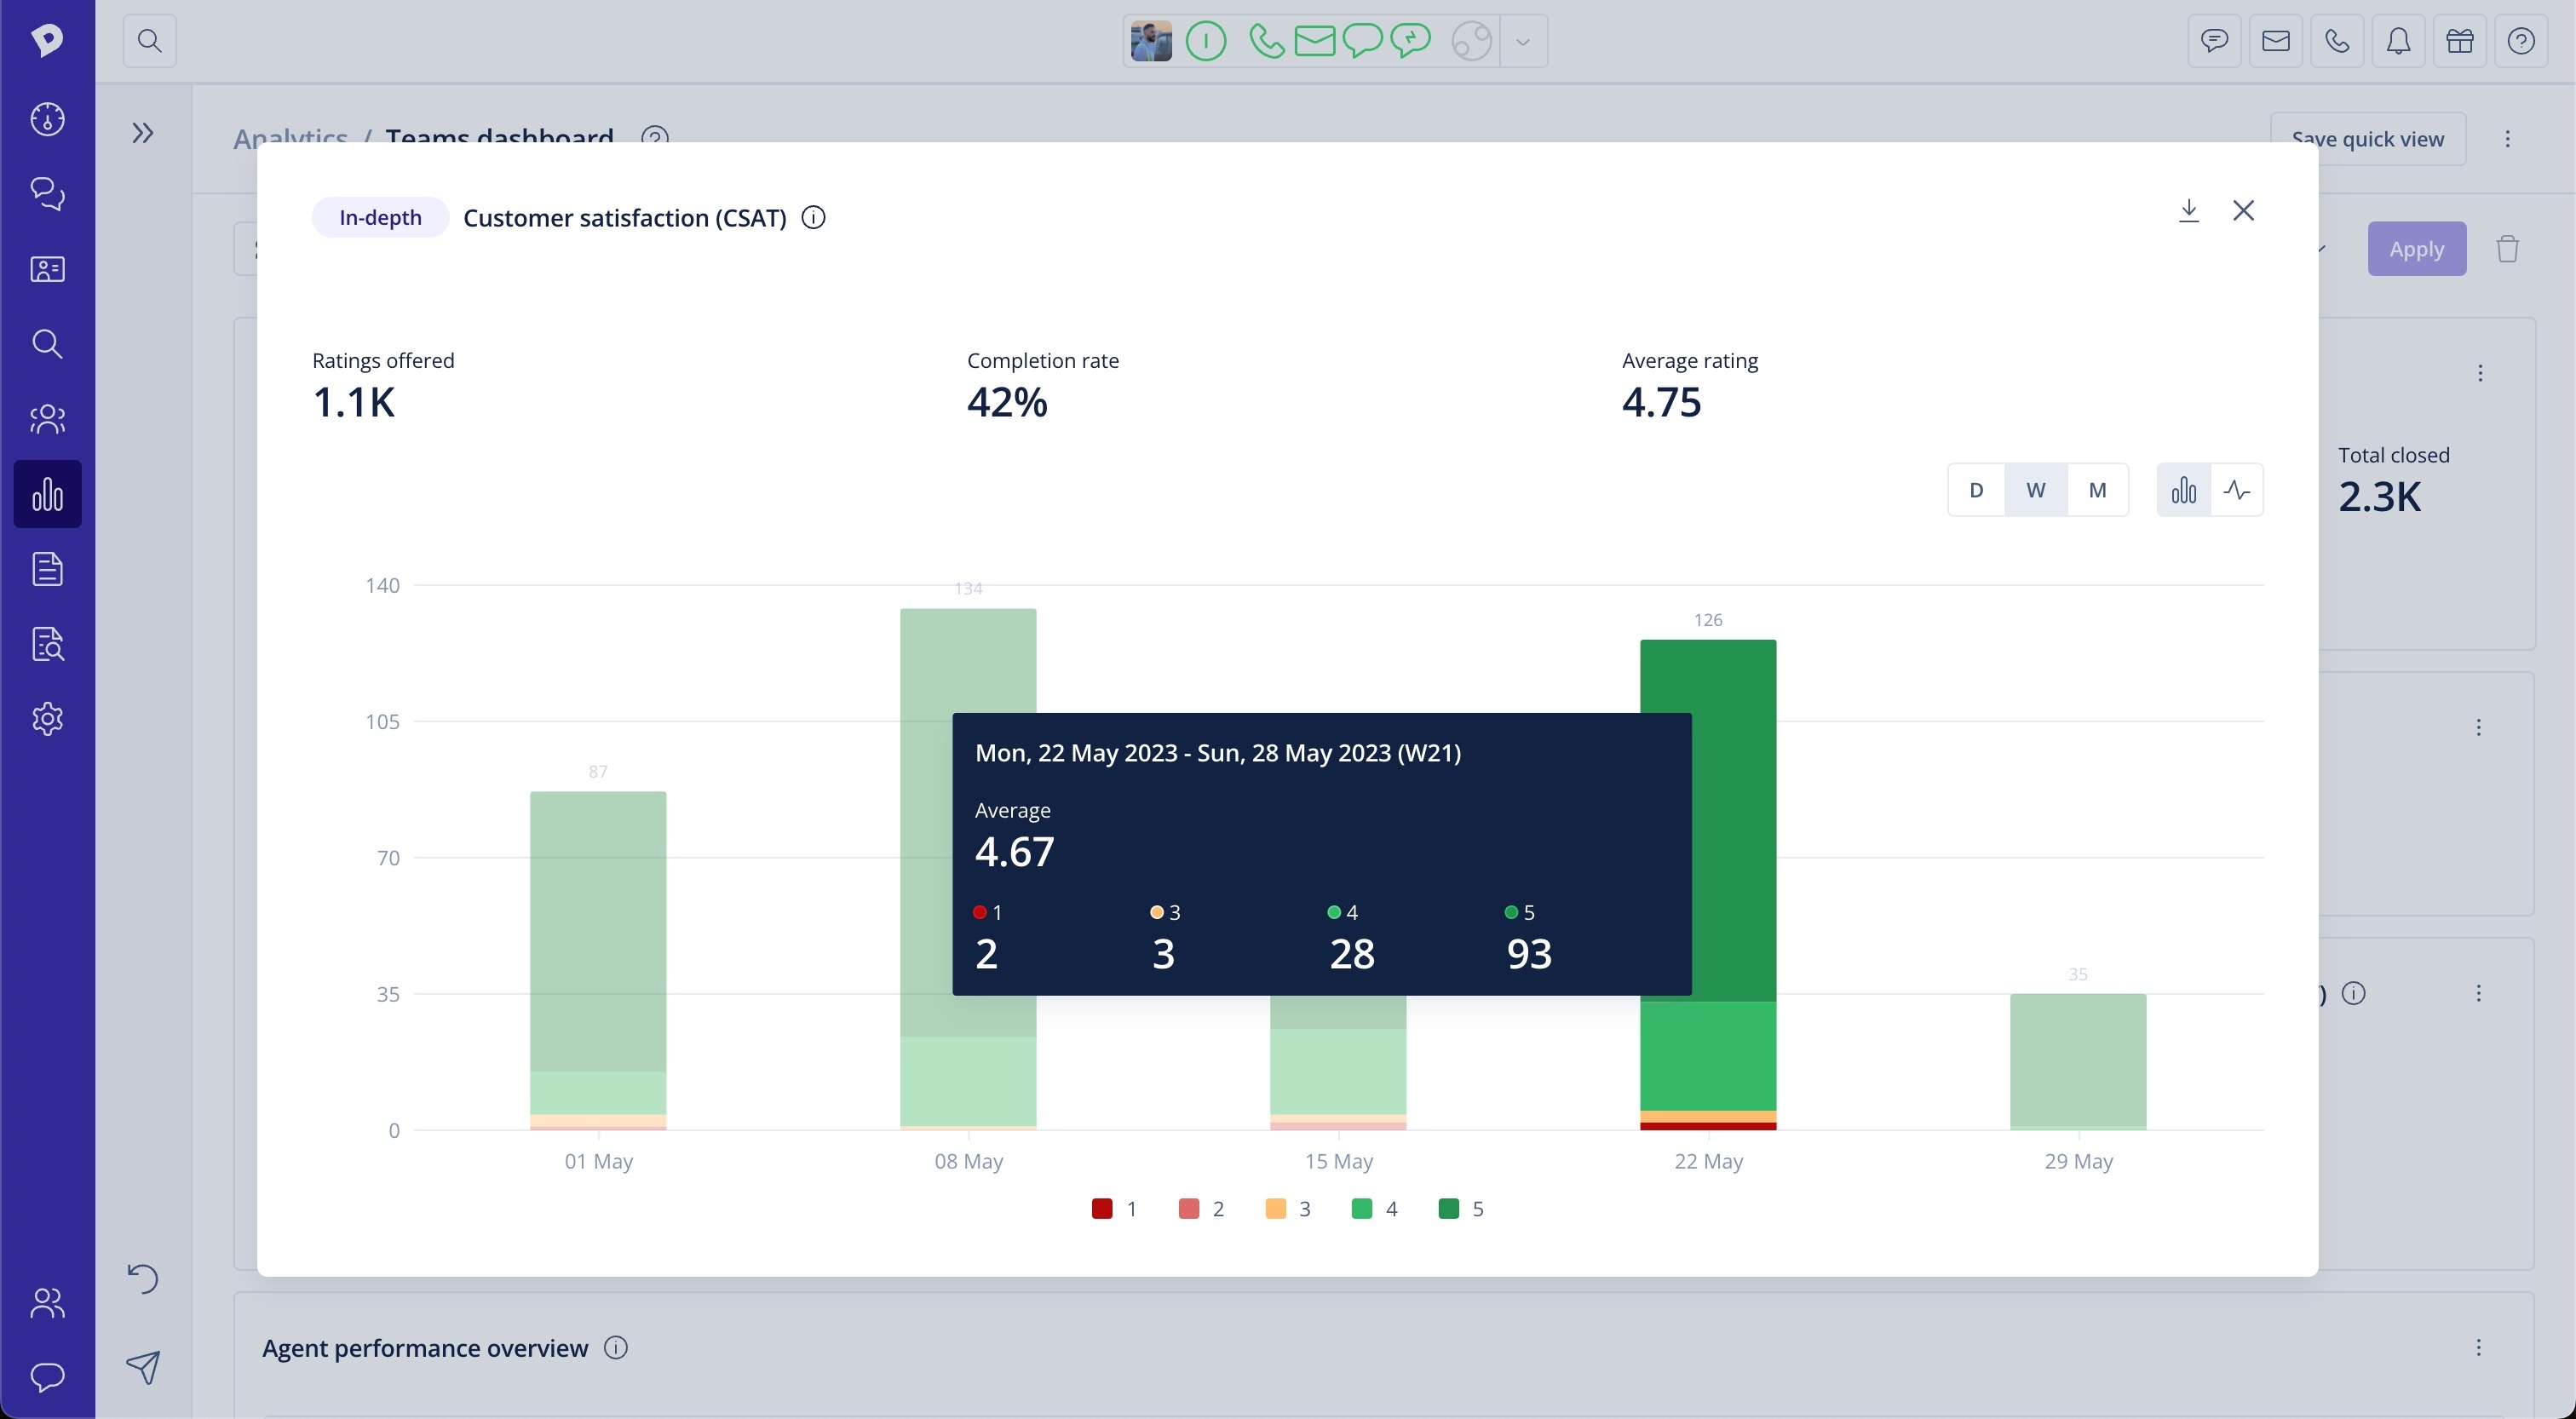The height and width of the screenshot is (1419, 2576).
Task: Open Analytics in the left sidebar
Action: click(47, 494)
